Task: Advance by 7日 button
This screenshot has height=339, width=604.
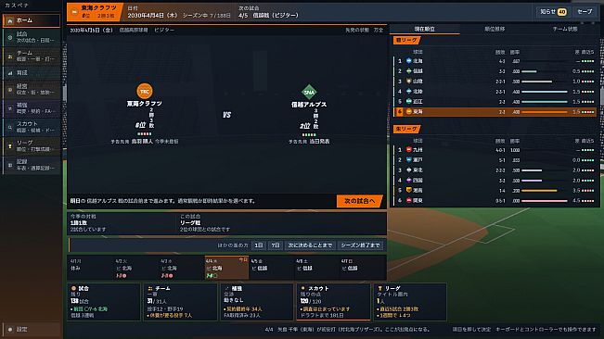Action: [x=276, y=245]
